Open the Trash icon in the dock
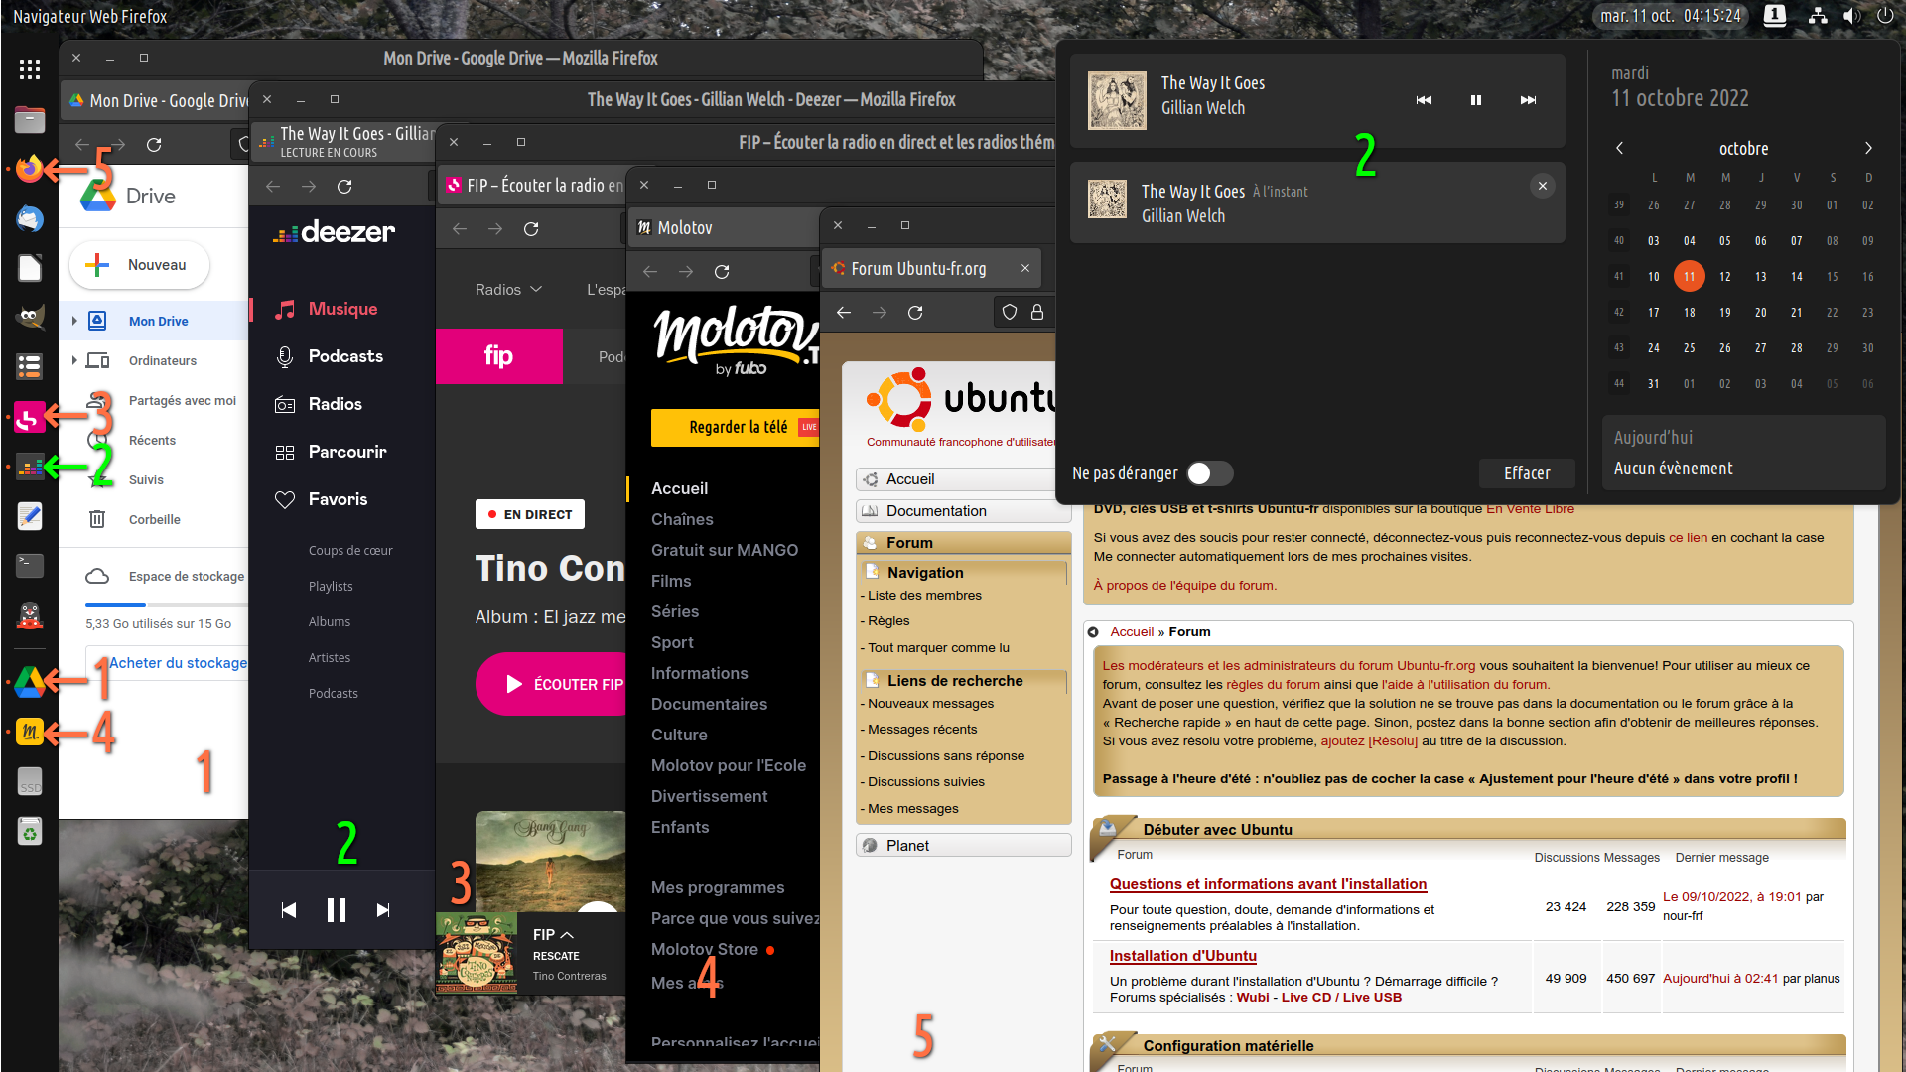Image resolution: width=1906 pixels, height=1072 pixels. tap(30, 832)
